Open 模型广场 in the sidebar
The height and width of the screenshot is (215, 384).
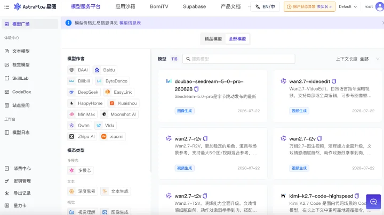click(x=30, y=24)
